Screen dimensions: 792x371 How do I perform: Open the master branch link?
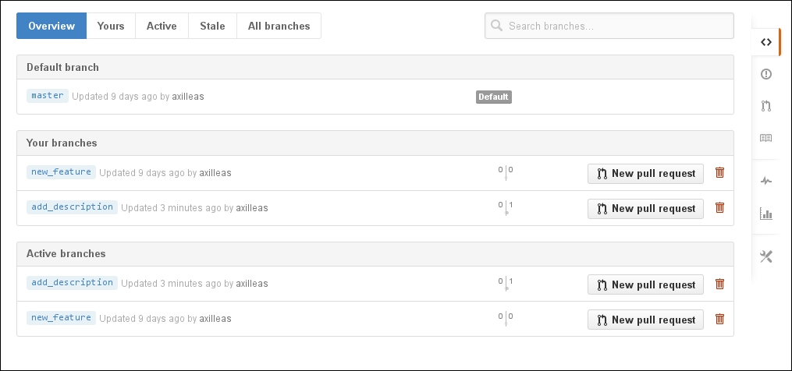tap(48, 95)
